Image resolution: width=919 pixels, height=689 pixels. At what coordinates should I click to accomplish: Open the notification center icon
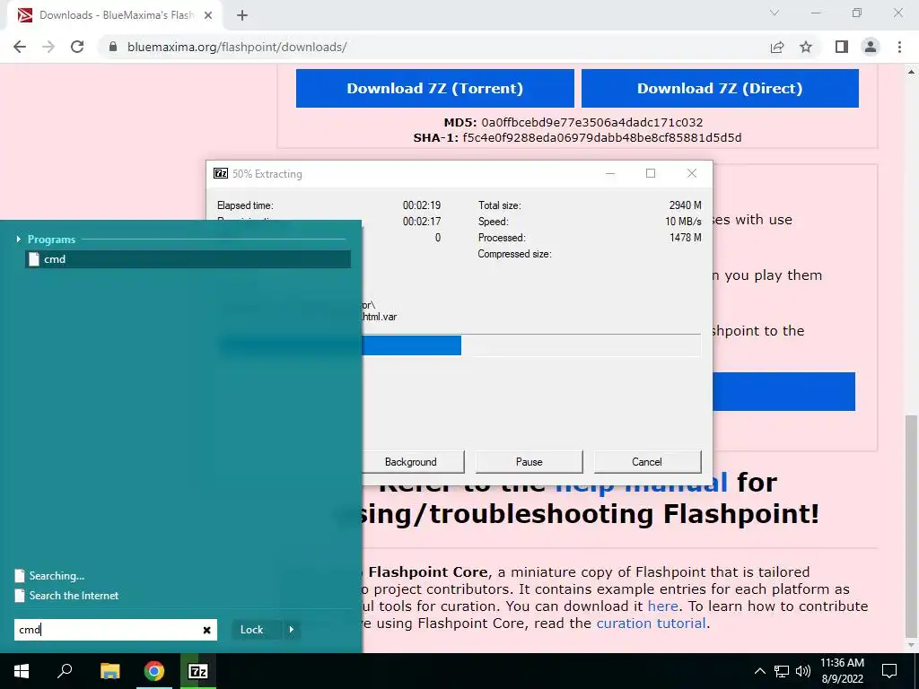(x=889, y=671)
